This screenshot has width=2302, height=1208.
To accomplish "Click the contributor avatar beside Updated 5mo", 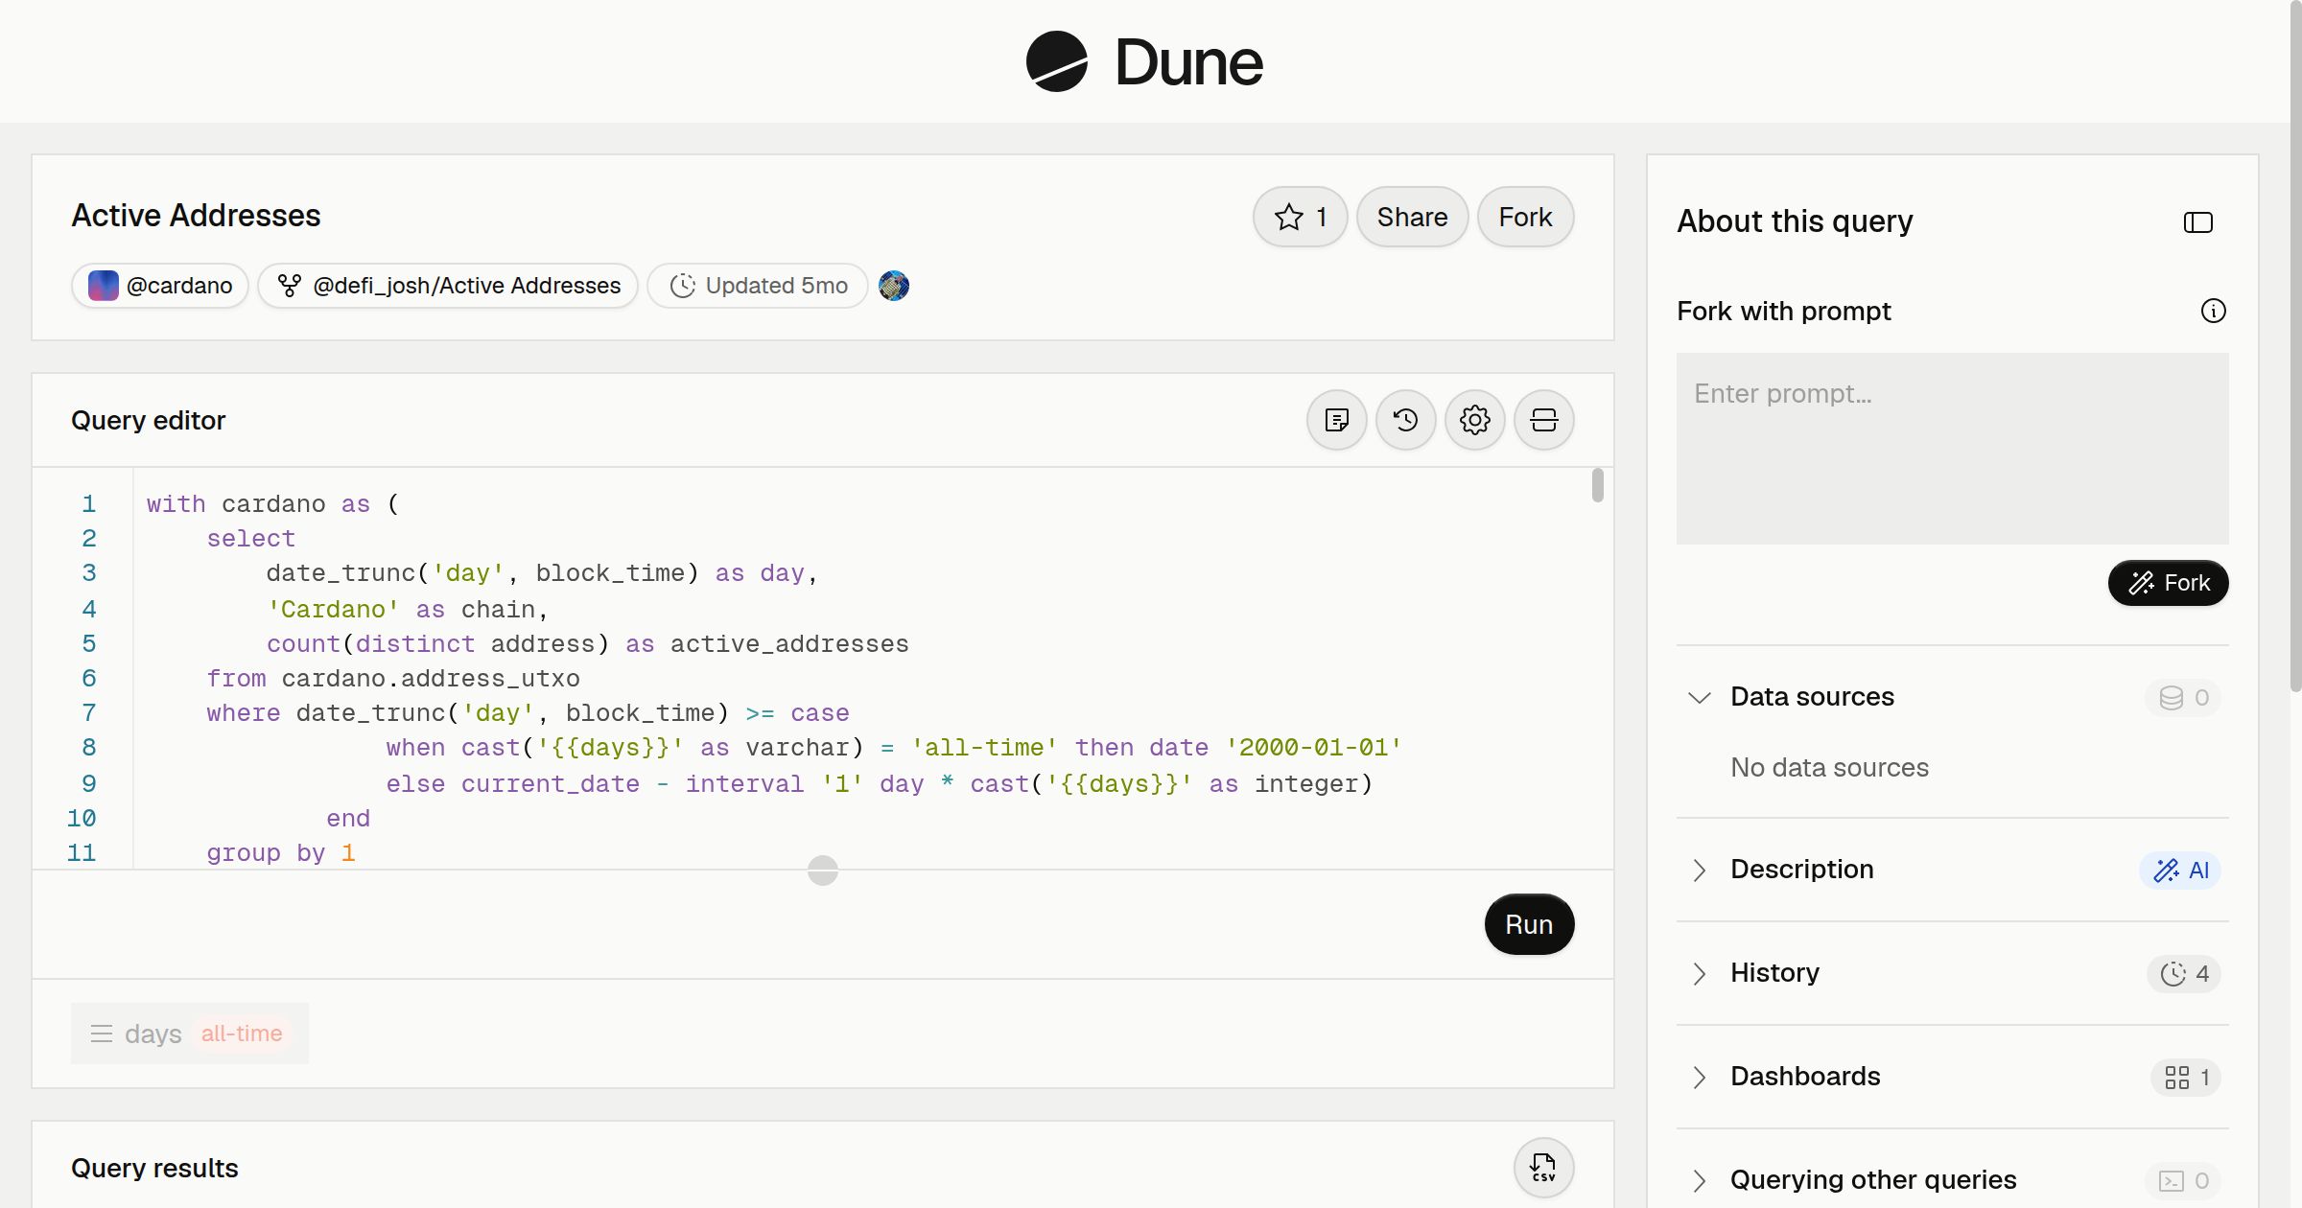I will [894, 286].
